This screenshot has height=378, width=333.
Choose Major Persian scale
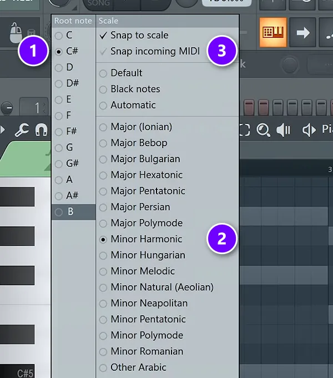[x=167, y=207]
